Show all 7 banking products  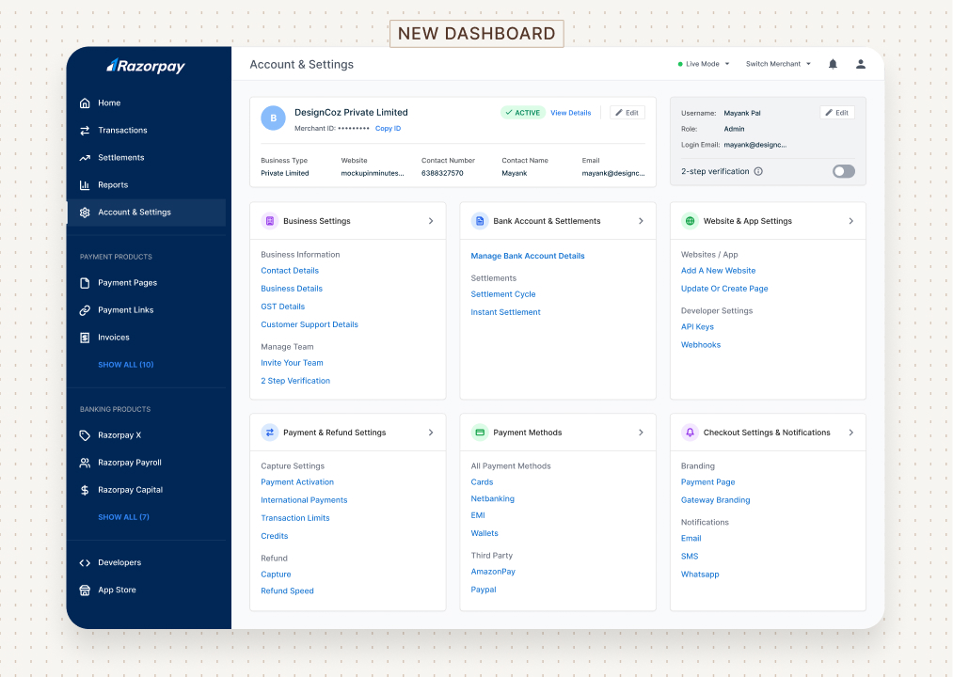pos(123,517)
